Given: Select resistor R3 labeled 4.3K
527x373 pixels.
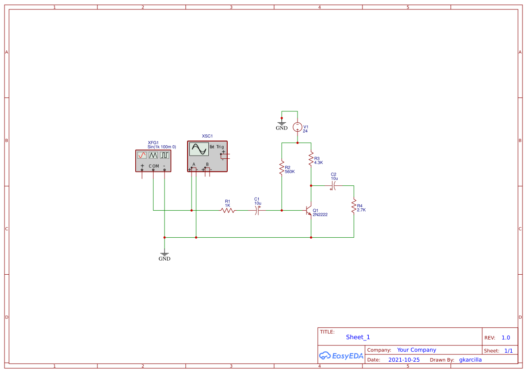Looking at the screenshot, I should pos(311,158).
